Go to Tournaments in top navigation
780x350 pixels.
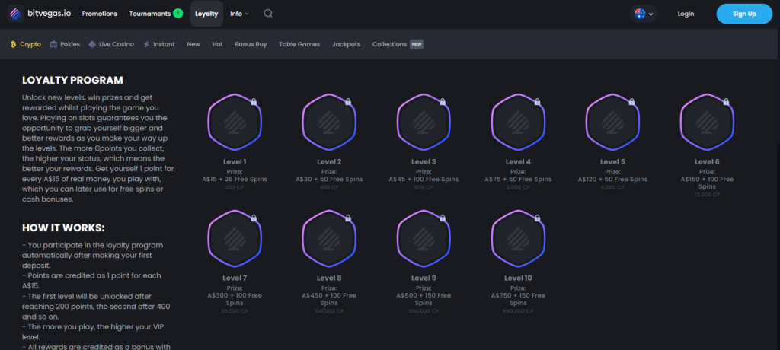click(150, 14)
